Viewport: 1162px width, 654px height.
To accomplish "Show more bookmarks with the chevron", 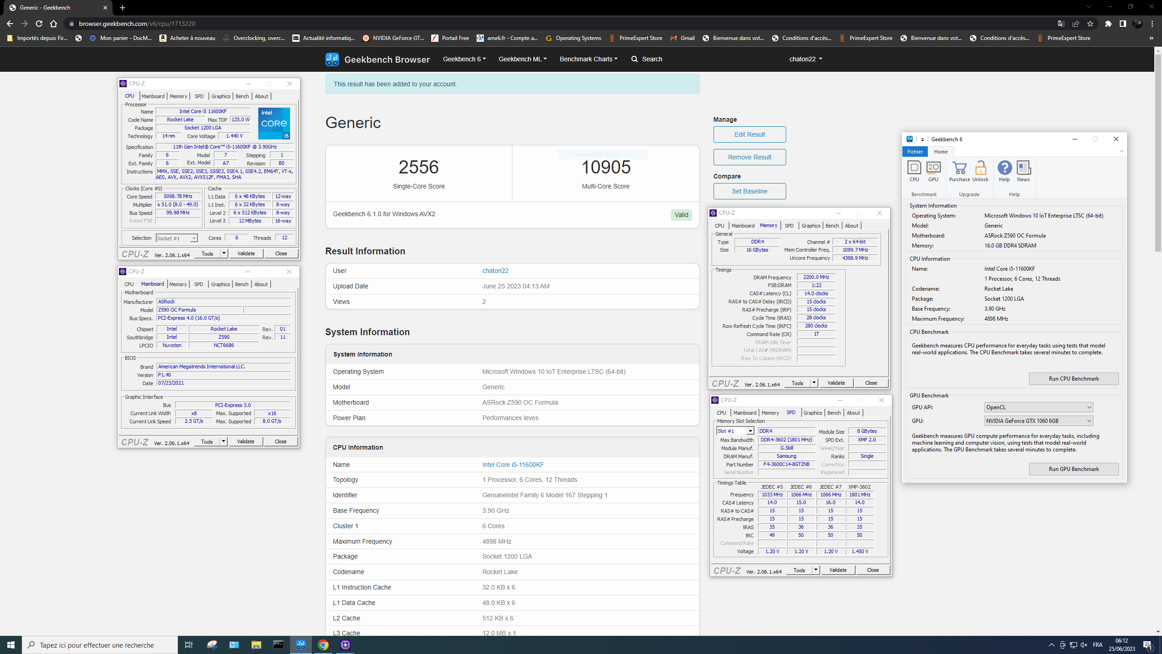I will (x=1151, y=38).
